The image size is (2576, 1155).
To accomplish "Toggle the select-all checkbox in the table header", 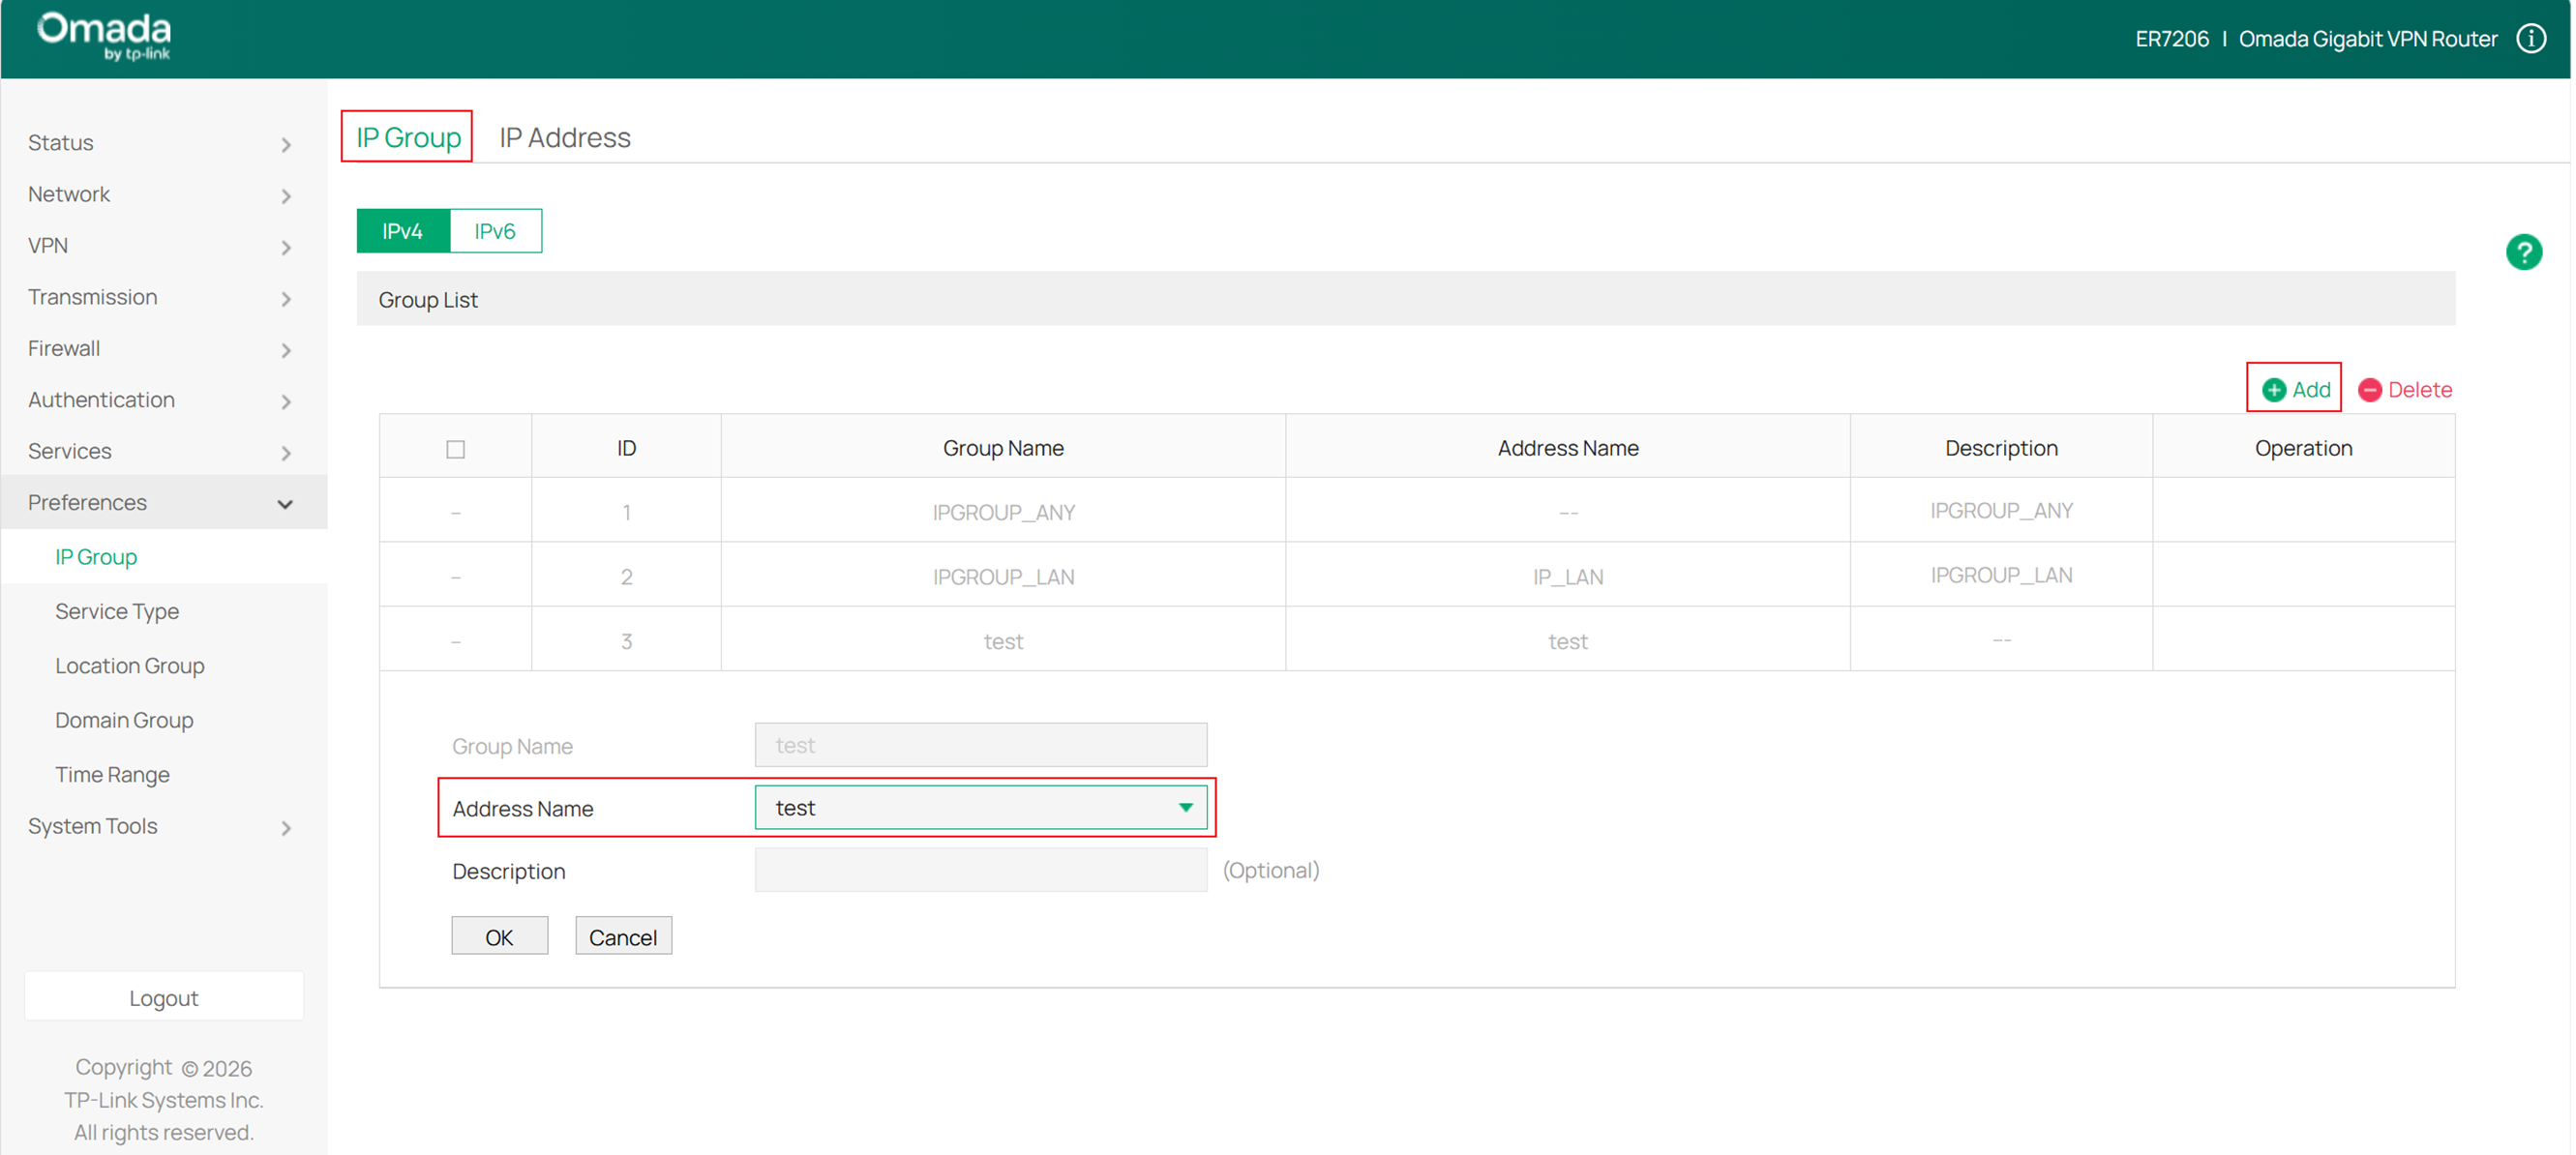I will [455, 448].
